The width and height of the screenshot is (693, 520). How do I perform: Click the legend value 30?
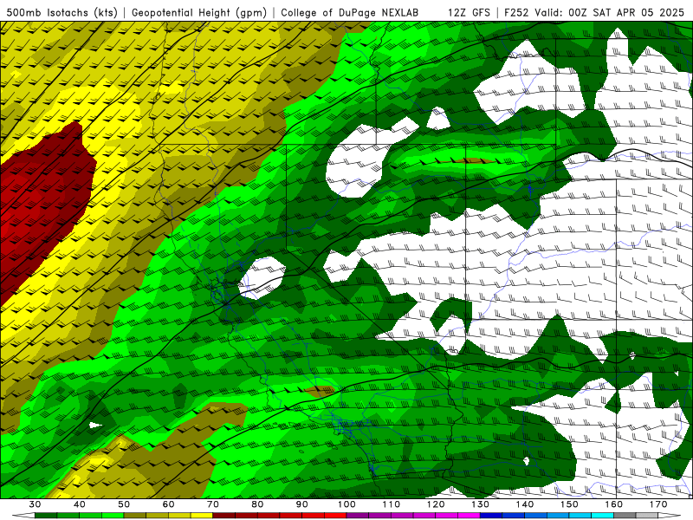click(35, 504)
